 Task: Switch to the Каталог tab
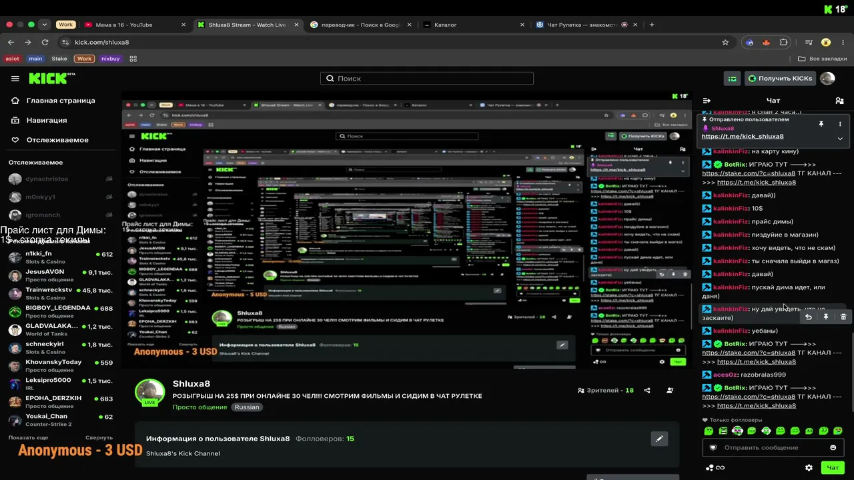pyautogui.click(x=474, y=25)
